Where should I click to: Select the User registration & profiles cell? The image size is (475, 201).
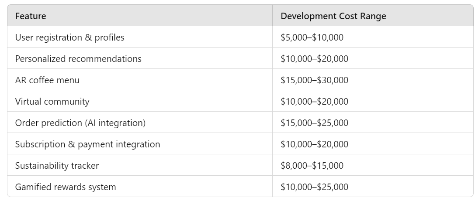[69, 37]
